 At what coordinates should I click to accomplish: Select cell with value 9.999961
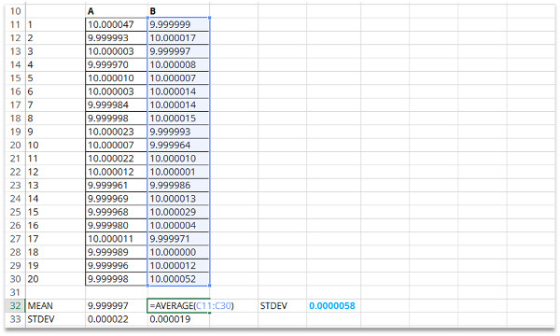click(117, 186)
